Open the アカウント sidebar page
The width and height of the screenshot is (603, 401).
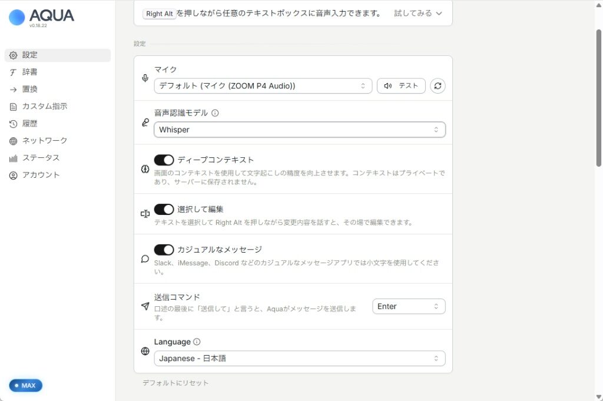58,175
